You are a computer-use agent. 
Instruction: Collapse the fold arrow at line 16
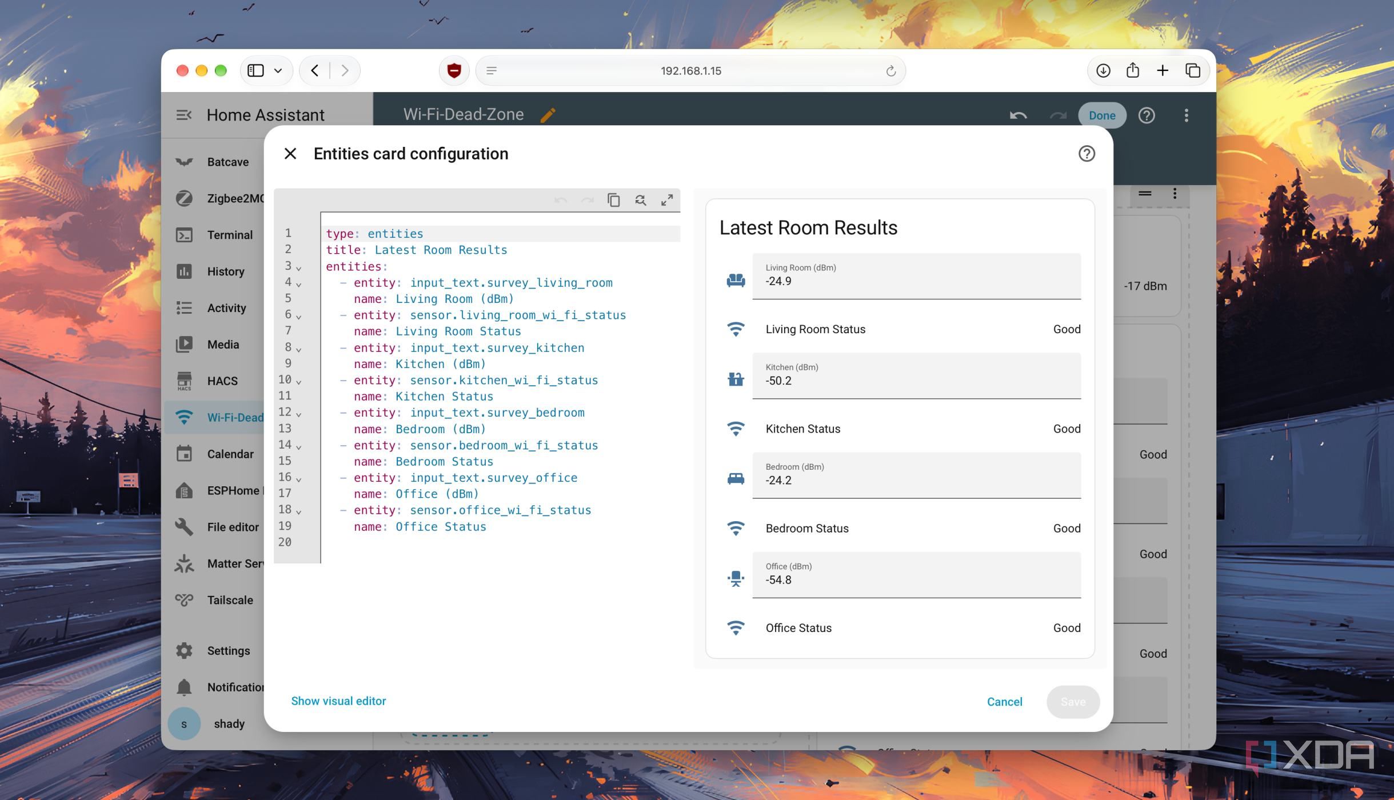pos(298,479)
